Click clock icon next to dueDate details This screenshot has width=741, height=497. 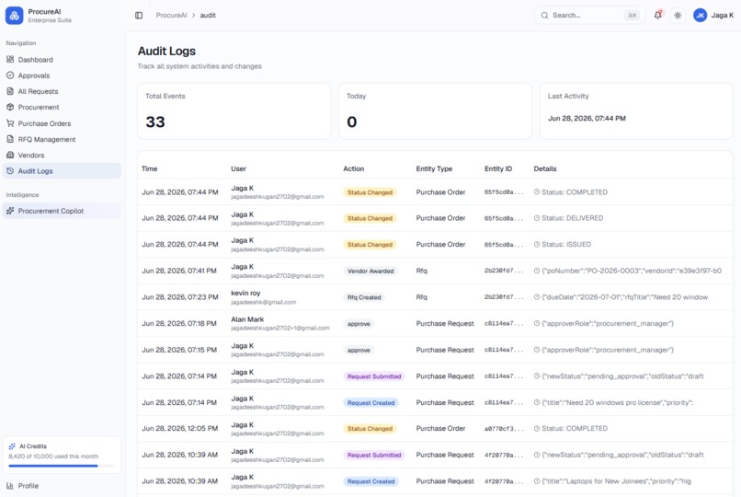click(x=537, y=297)
